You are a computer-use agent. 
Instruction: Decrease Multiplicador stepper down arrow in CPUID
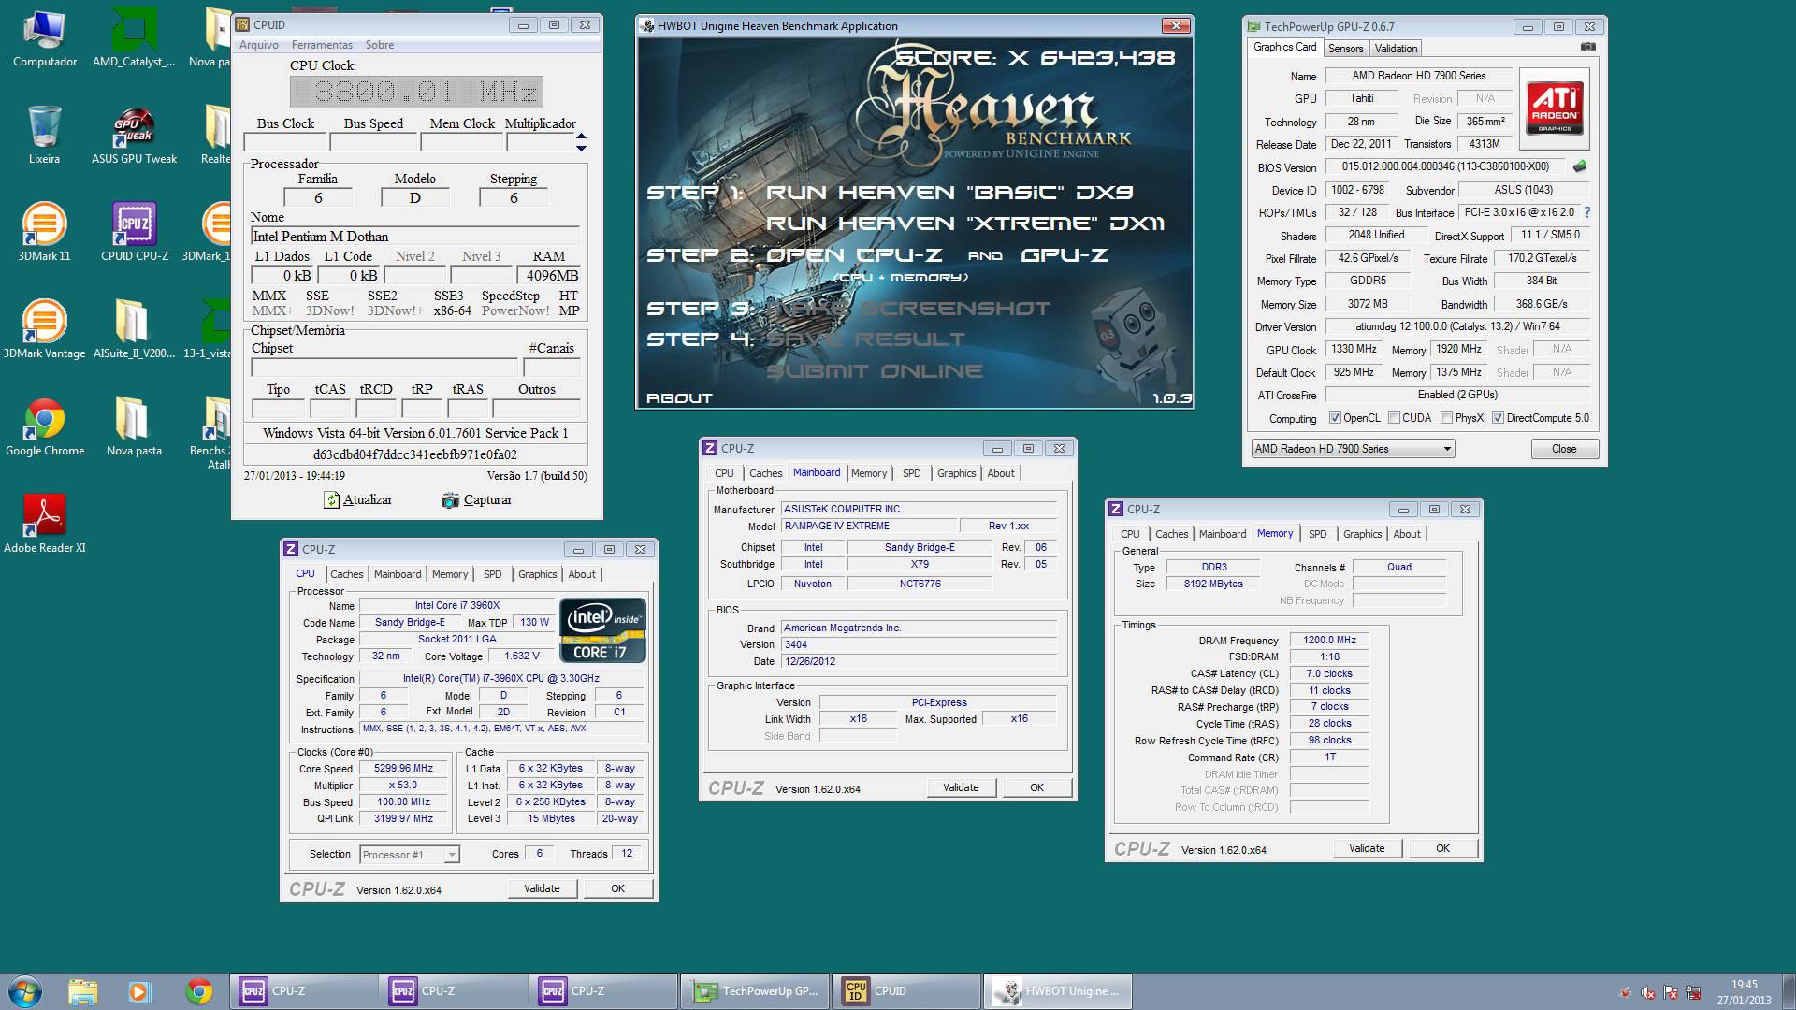tap(581, 148)
